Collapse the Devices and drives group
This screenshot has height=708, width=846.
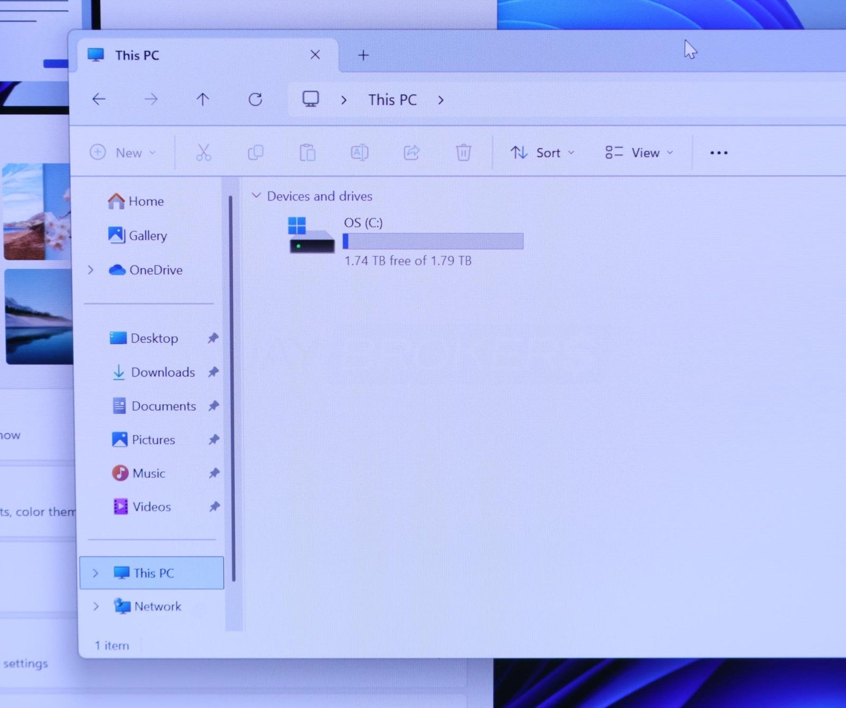click(x=256, y=196)
